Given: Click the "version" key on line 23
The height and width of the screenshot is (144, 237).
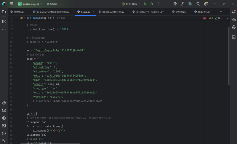Looking at the screenshot, I should click(39, 97).
